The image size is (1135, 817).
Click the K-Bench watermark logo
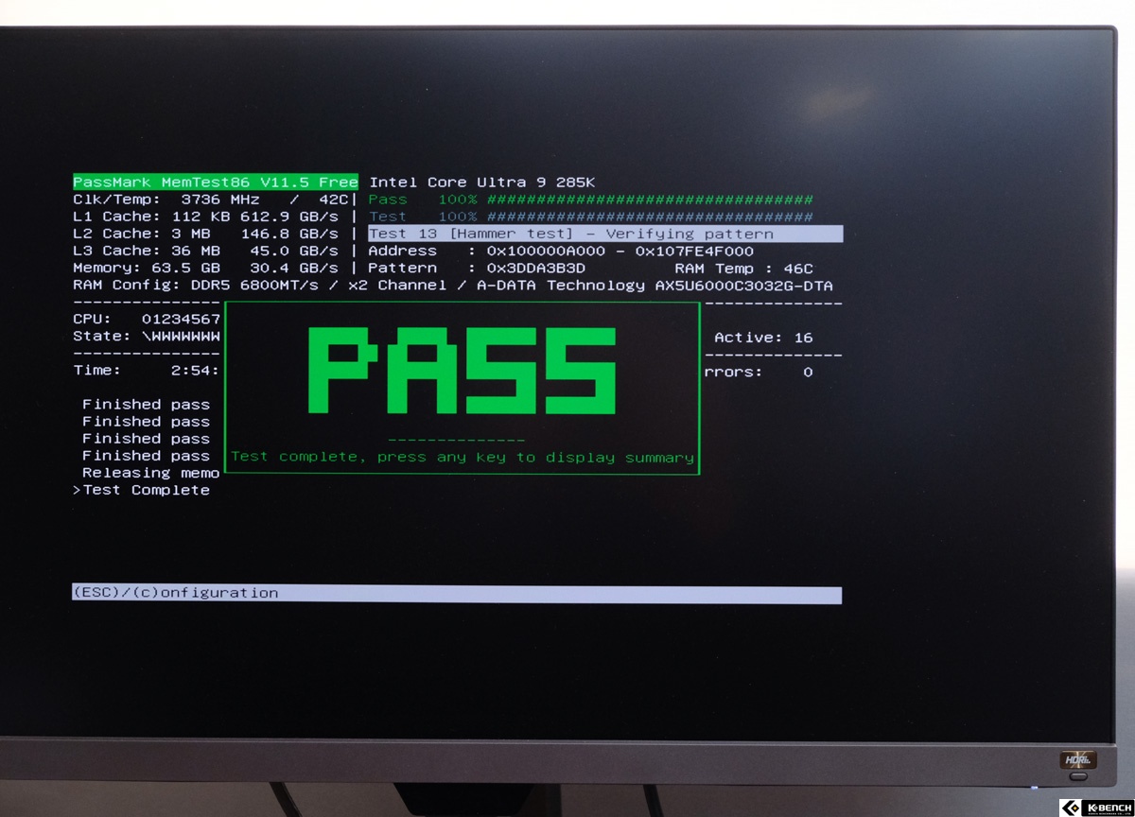(1095, 808)
